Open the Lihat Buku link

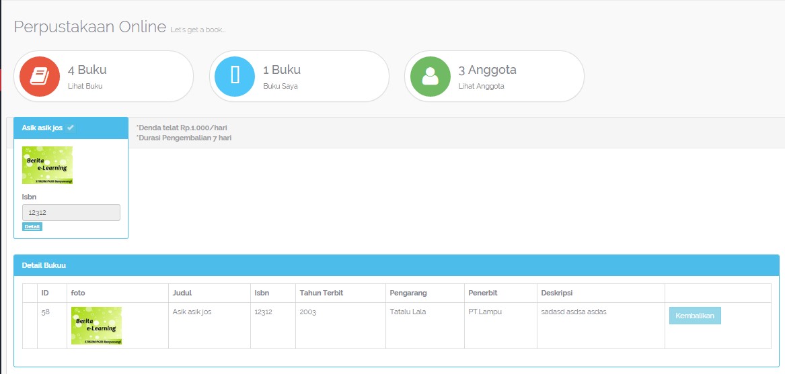tap(85, 86)
